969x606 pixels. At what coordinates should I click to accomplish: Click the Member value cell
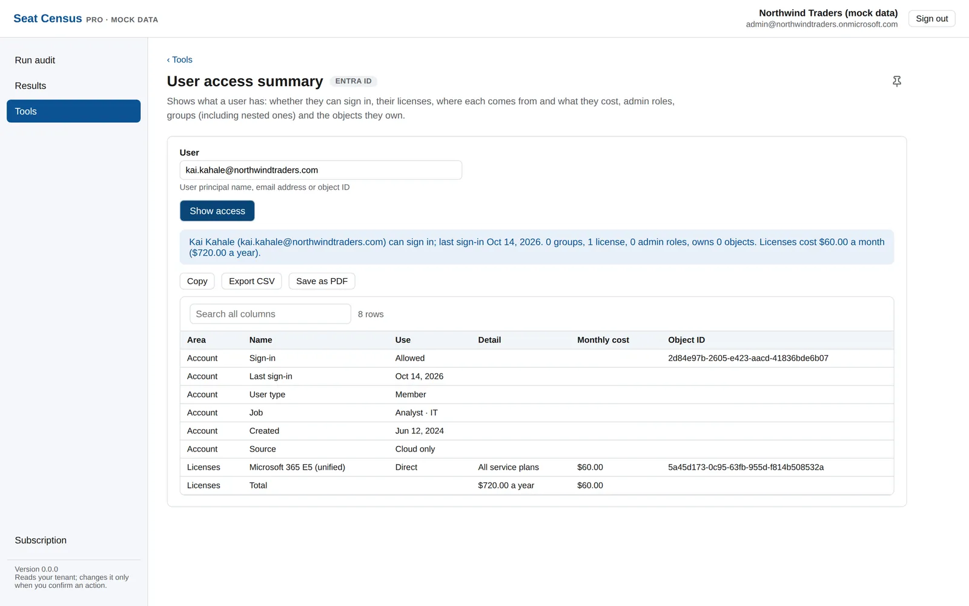(x=411, y=395)
